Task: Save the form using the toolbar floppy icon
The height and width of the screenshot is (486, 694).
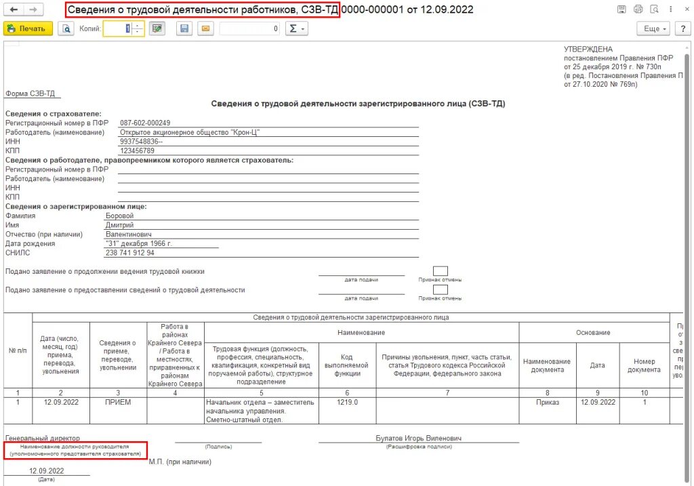Action: (x=184, y=28)
